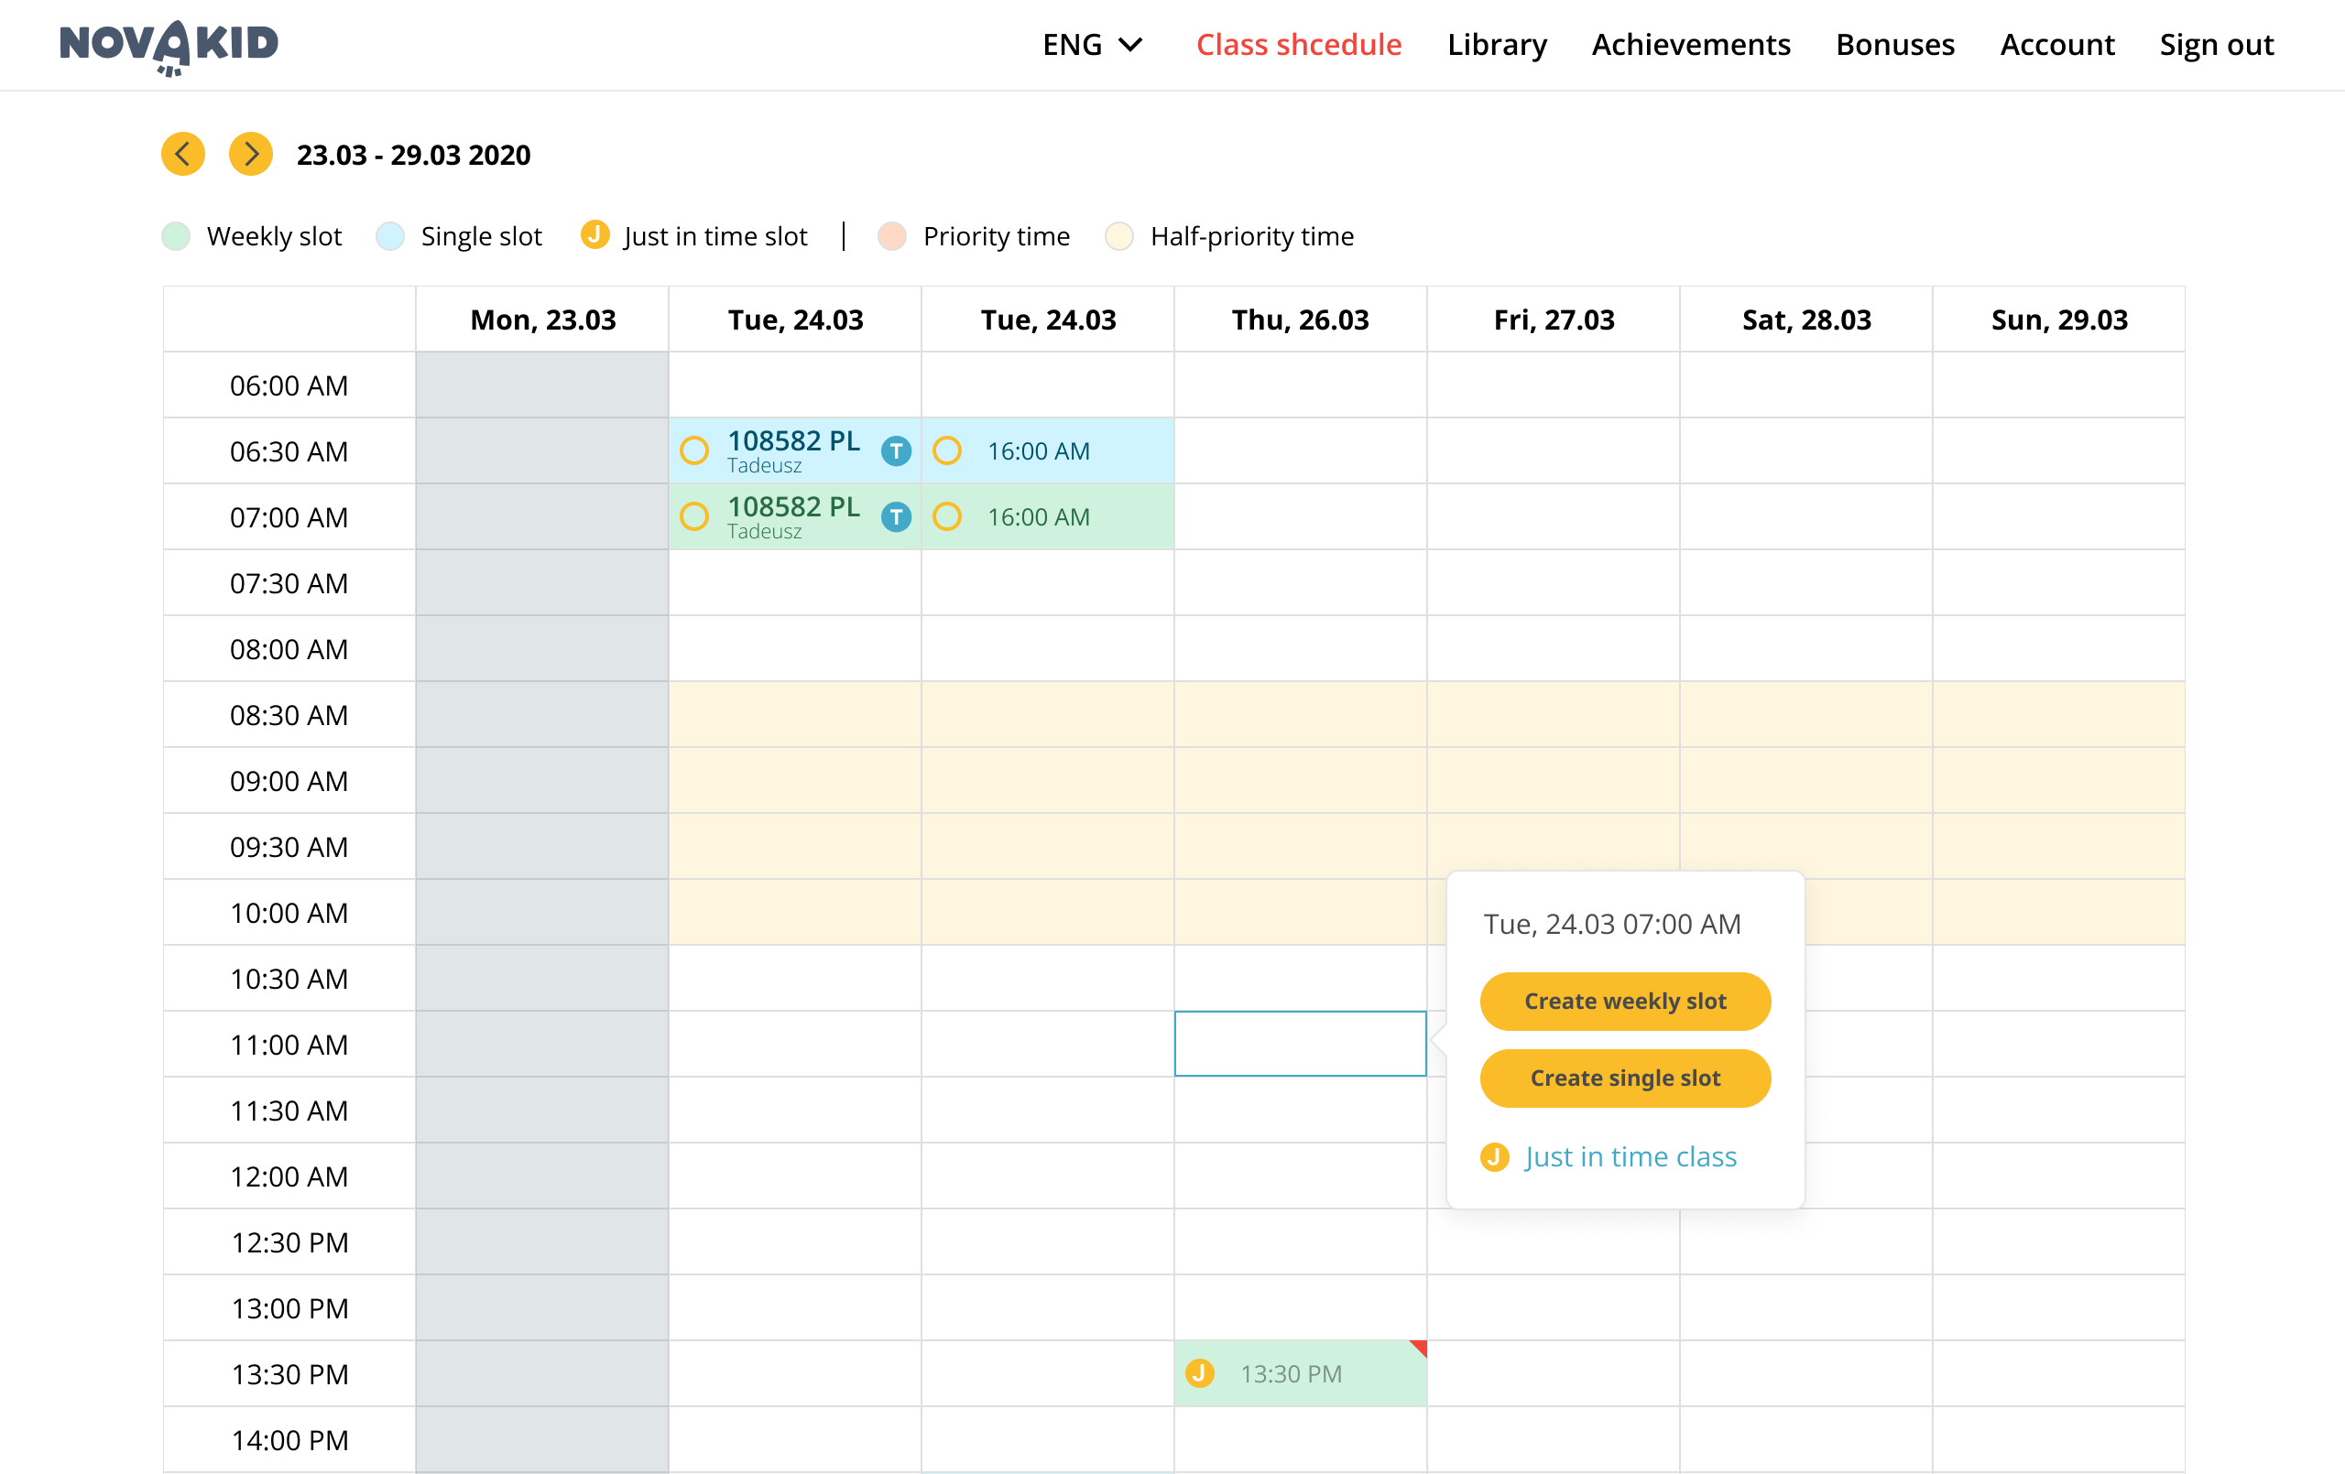Toggle circle on 06:30 Tadeusz single slot

tap(694, 450)
